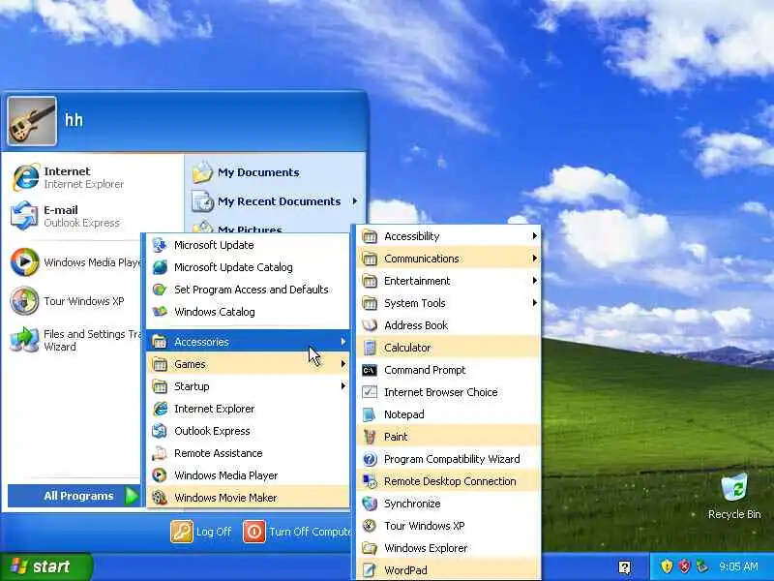Open WordPad at bottom of Accessories
The image size is (774, 581).
coord(448,569)
